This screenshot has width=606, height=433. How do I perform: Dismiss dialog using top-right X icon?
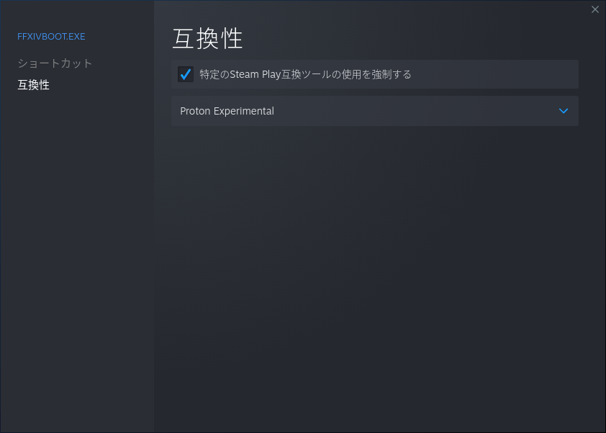click(594, 9)
